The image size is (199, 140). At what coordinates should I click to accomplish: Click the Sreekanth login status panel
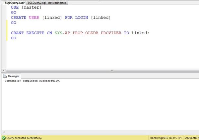(x=191, y=138)
